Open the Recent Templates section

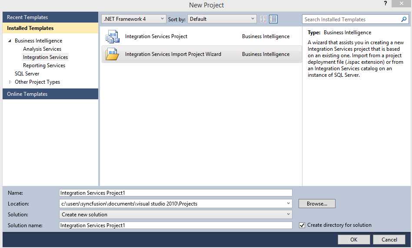click(50, 17)
